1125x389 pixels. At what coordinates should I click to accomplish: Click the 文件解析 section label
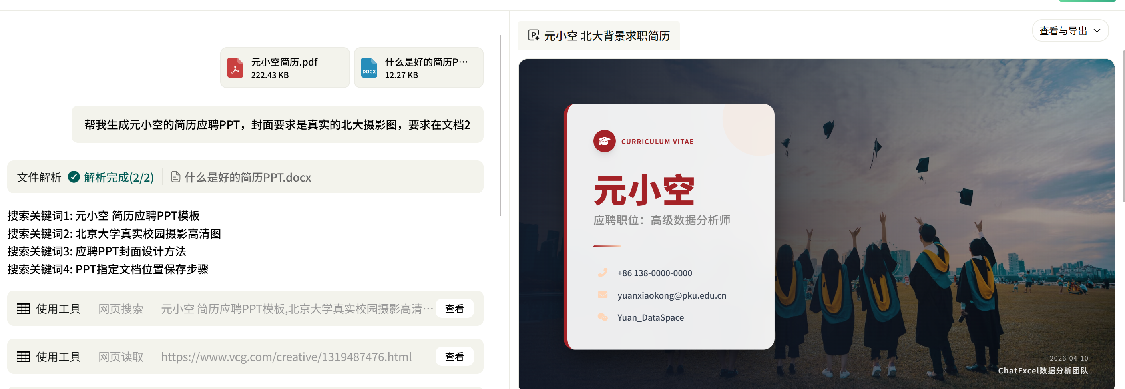[x=39, y=177]
